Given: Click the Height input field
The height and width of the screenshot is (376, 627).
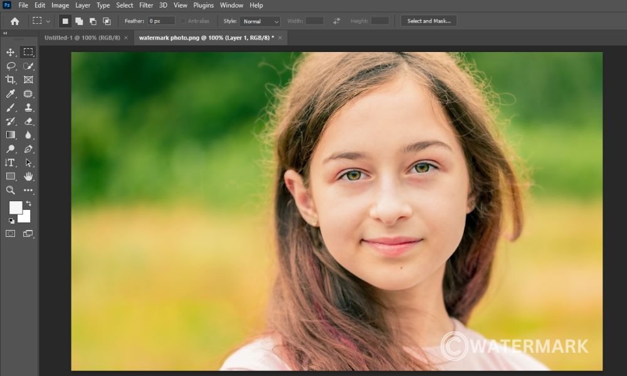Looking at the screenshot, I should click(380, 21).
